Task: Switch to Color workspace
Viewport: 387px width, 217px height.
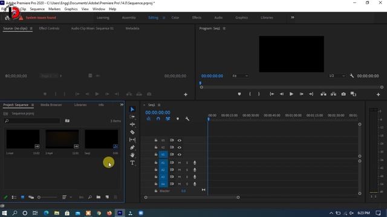Action: pyautogui.click(x=175, y=17)
